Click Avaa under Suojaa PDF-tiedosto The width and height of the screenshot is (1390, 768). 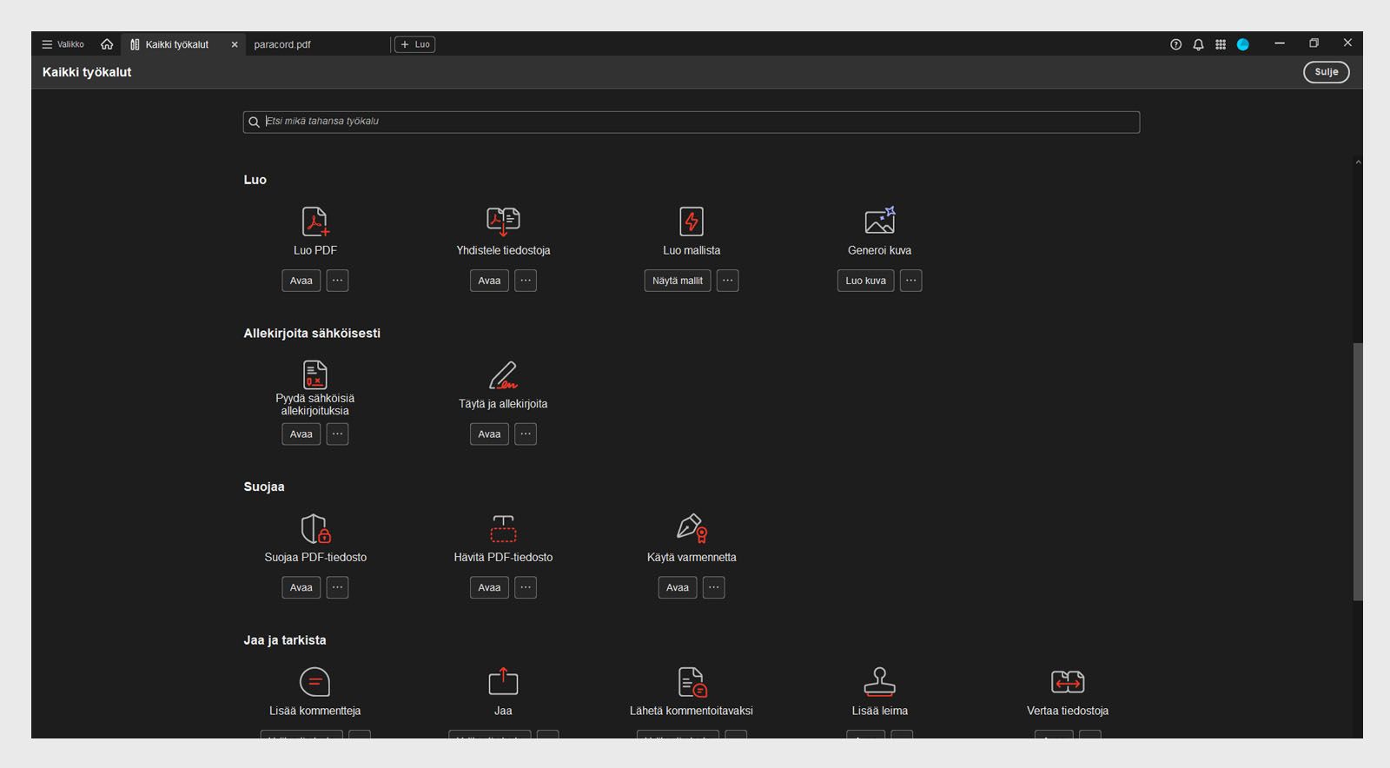[x=301, y=588]
